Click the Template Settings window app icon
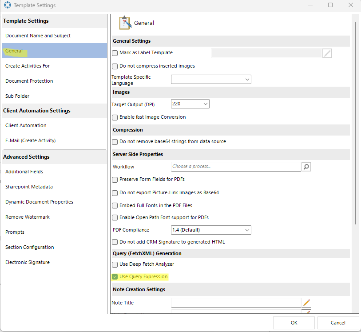361x332 pixels. pyautogui.click(x=8, y=5)
